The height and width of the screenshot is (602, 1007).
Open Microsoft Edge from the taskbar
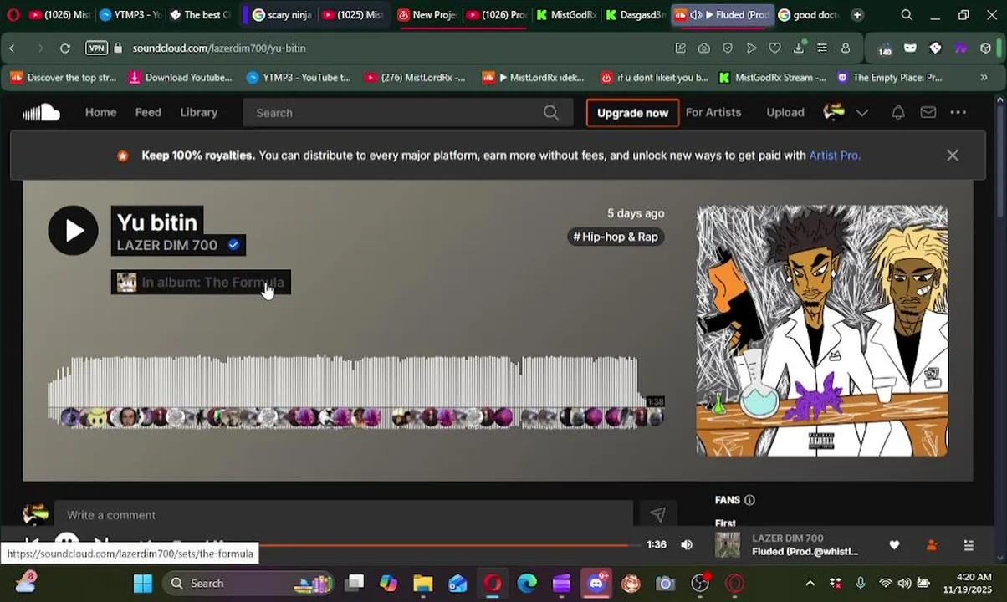point(527,584)
